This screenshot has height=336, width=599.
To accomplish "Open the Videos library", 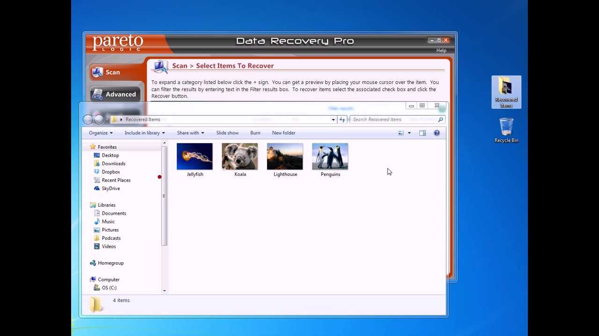I will tap(109, 246).
